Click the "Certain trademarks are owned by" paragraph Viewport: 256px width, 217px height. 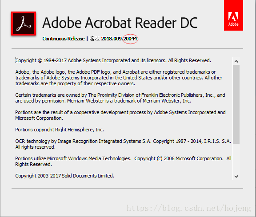pos(120,98)
